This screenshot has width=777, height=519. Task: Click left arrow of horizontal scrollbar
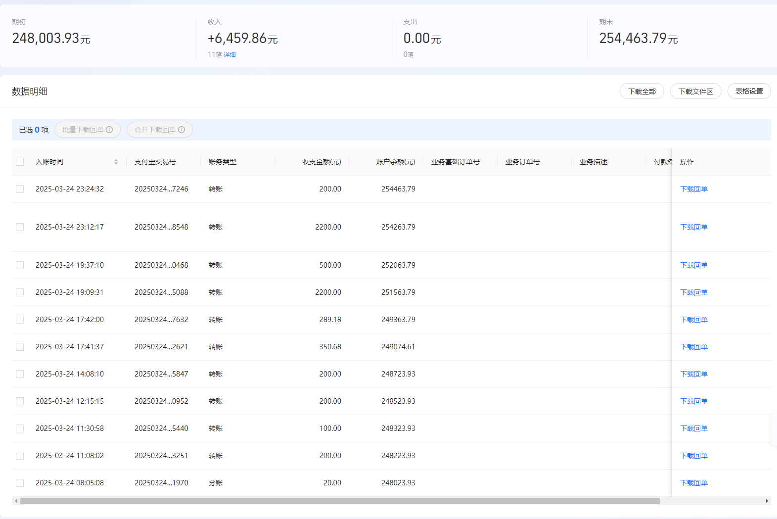pos(16,501)
